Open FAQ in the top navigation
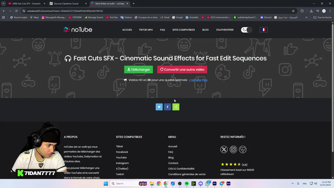 click(x=163, y=30)
